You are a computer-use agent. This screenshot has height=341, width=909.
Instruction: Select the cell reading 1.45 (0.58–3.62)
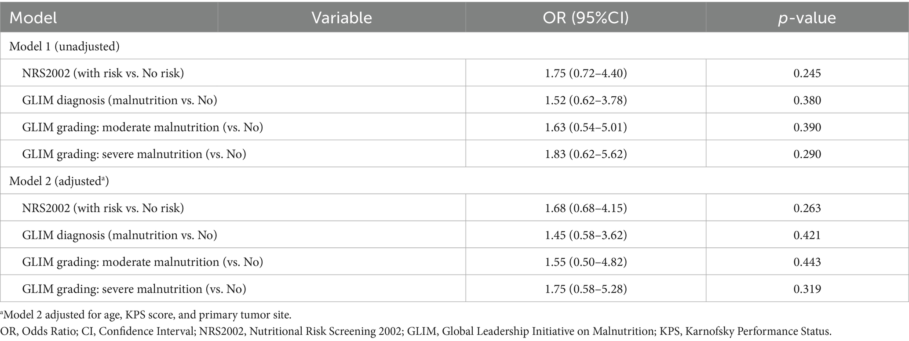[x=586, y=235]
